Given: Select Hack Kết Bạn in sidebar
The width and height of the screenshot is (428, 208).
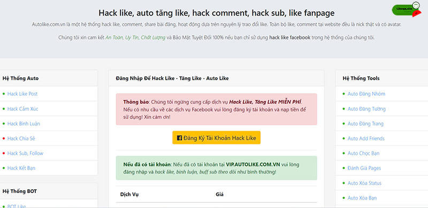Looking at the screenshot, I should (x=21, y=168).
